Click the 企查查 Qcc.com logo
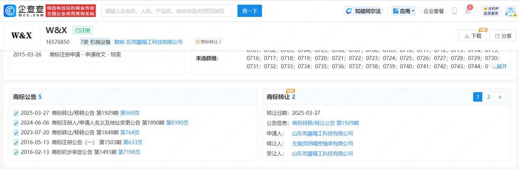 [x=23, y=11]
